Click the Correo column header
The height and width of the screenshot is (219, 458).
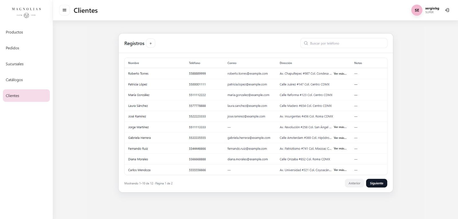click(x=232, y=63)
